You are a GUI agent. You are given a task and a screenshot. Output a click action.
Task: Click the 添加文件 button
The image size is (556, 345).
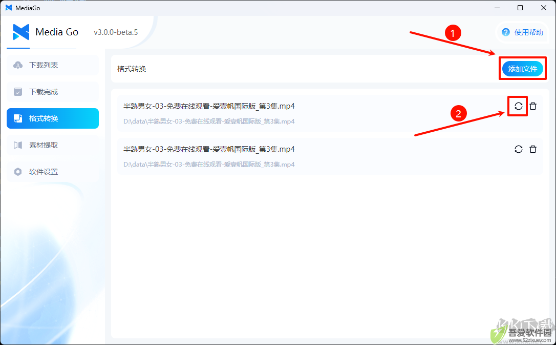pos(522,69)
